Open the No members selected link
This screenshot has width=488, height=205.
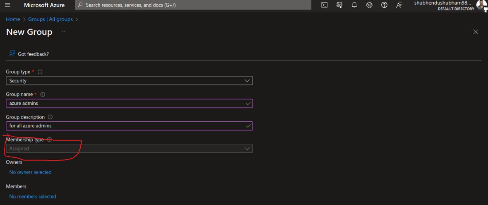pos(33,196)
